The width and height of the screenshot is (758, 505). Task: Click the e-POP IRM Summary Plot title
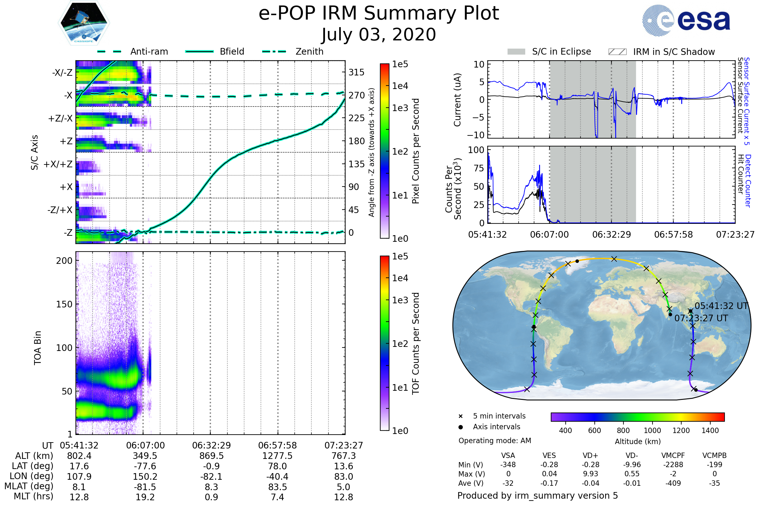pyautogui.click(x=379, y=14)
